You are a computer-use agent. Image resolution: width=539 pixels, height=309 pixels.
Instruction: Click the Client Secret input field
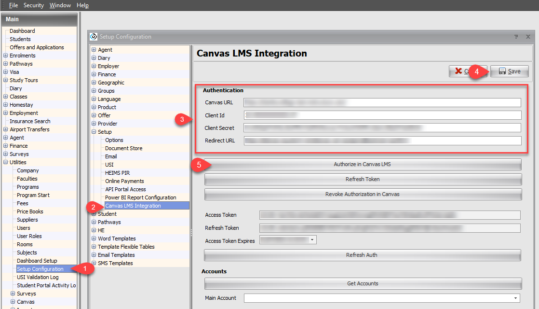click(382, 128)
